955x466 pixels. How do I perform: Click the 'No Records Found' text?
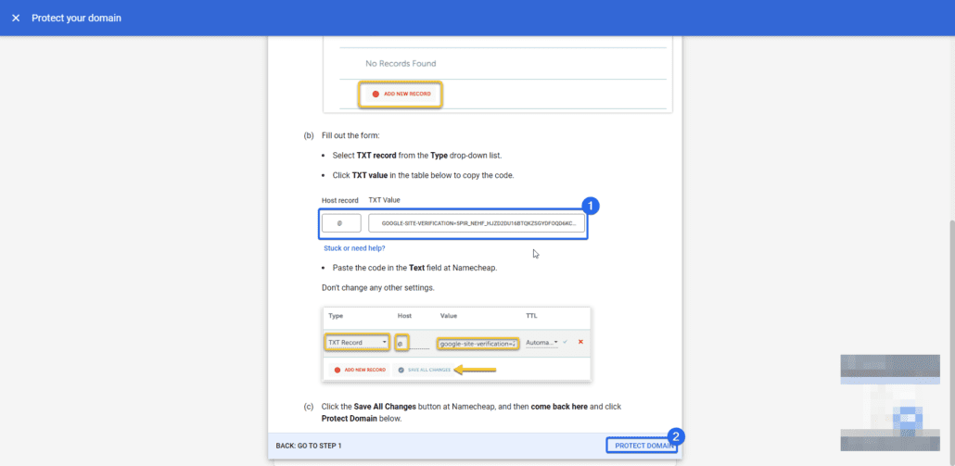coord(401,63)
